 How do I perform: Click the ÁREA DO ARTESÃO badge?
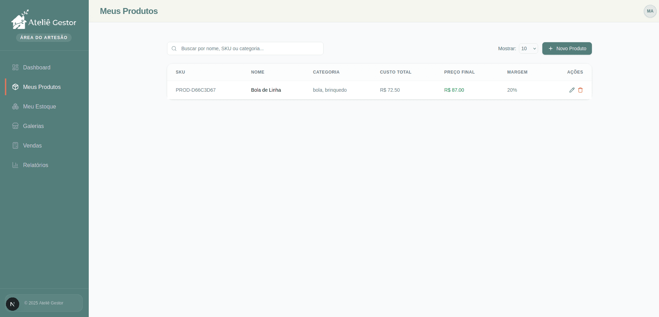(x=43, y=37)
